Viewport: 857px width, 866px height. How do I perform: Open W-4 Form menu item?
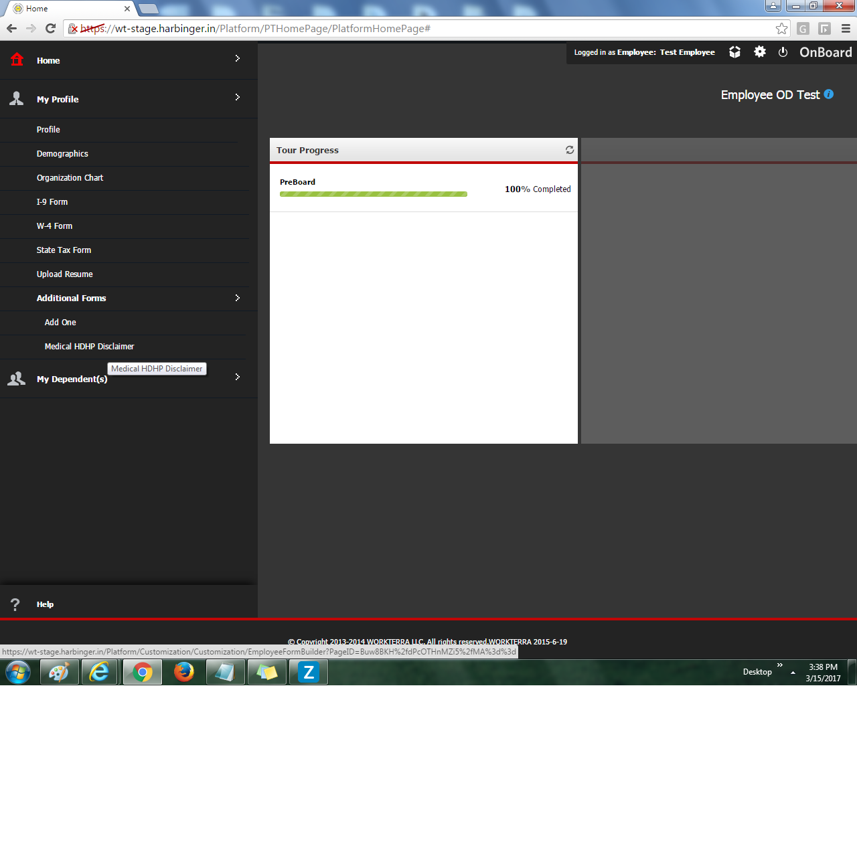pyautogui.click(x=54, y=226)
